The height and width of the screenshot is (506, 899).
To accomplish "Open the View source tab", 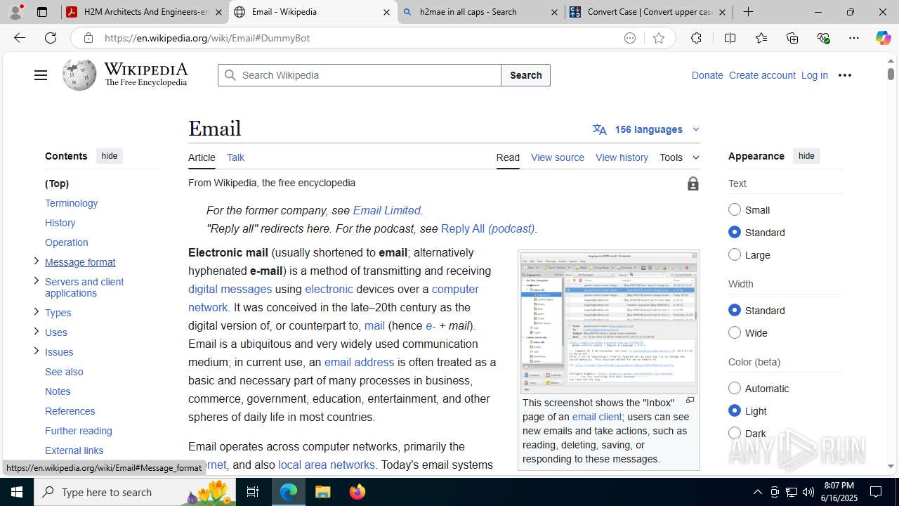I will (558, 157).
